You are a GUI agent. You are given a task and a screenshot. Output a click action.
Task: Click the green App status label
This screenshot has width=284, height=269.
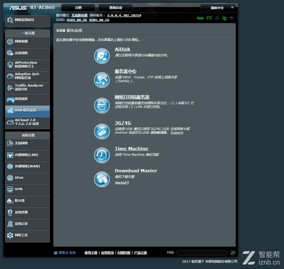[200, 18]
